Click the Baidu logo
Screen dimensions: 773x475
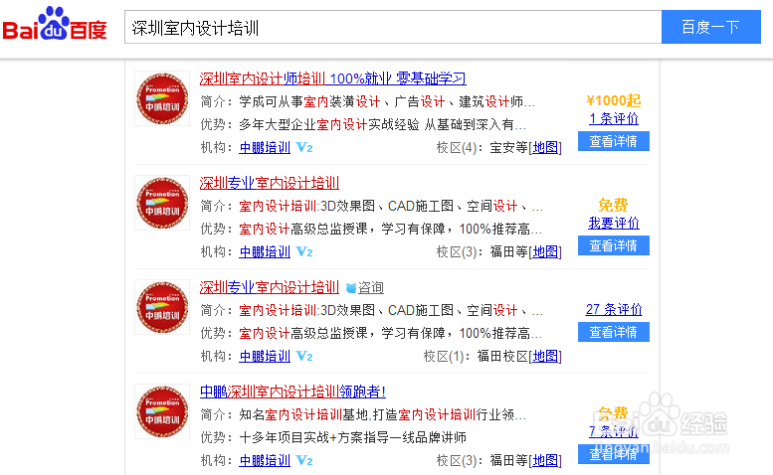coord(55,24)
